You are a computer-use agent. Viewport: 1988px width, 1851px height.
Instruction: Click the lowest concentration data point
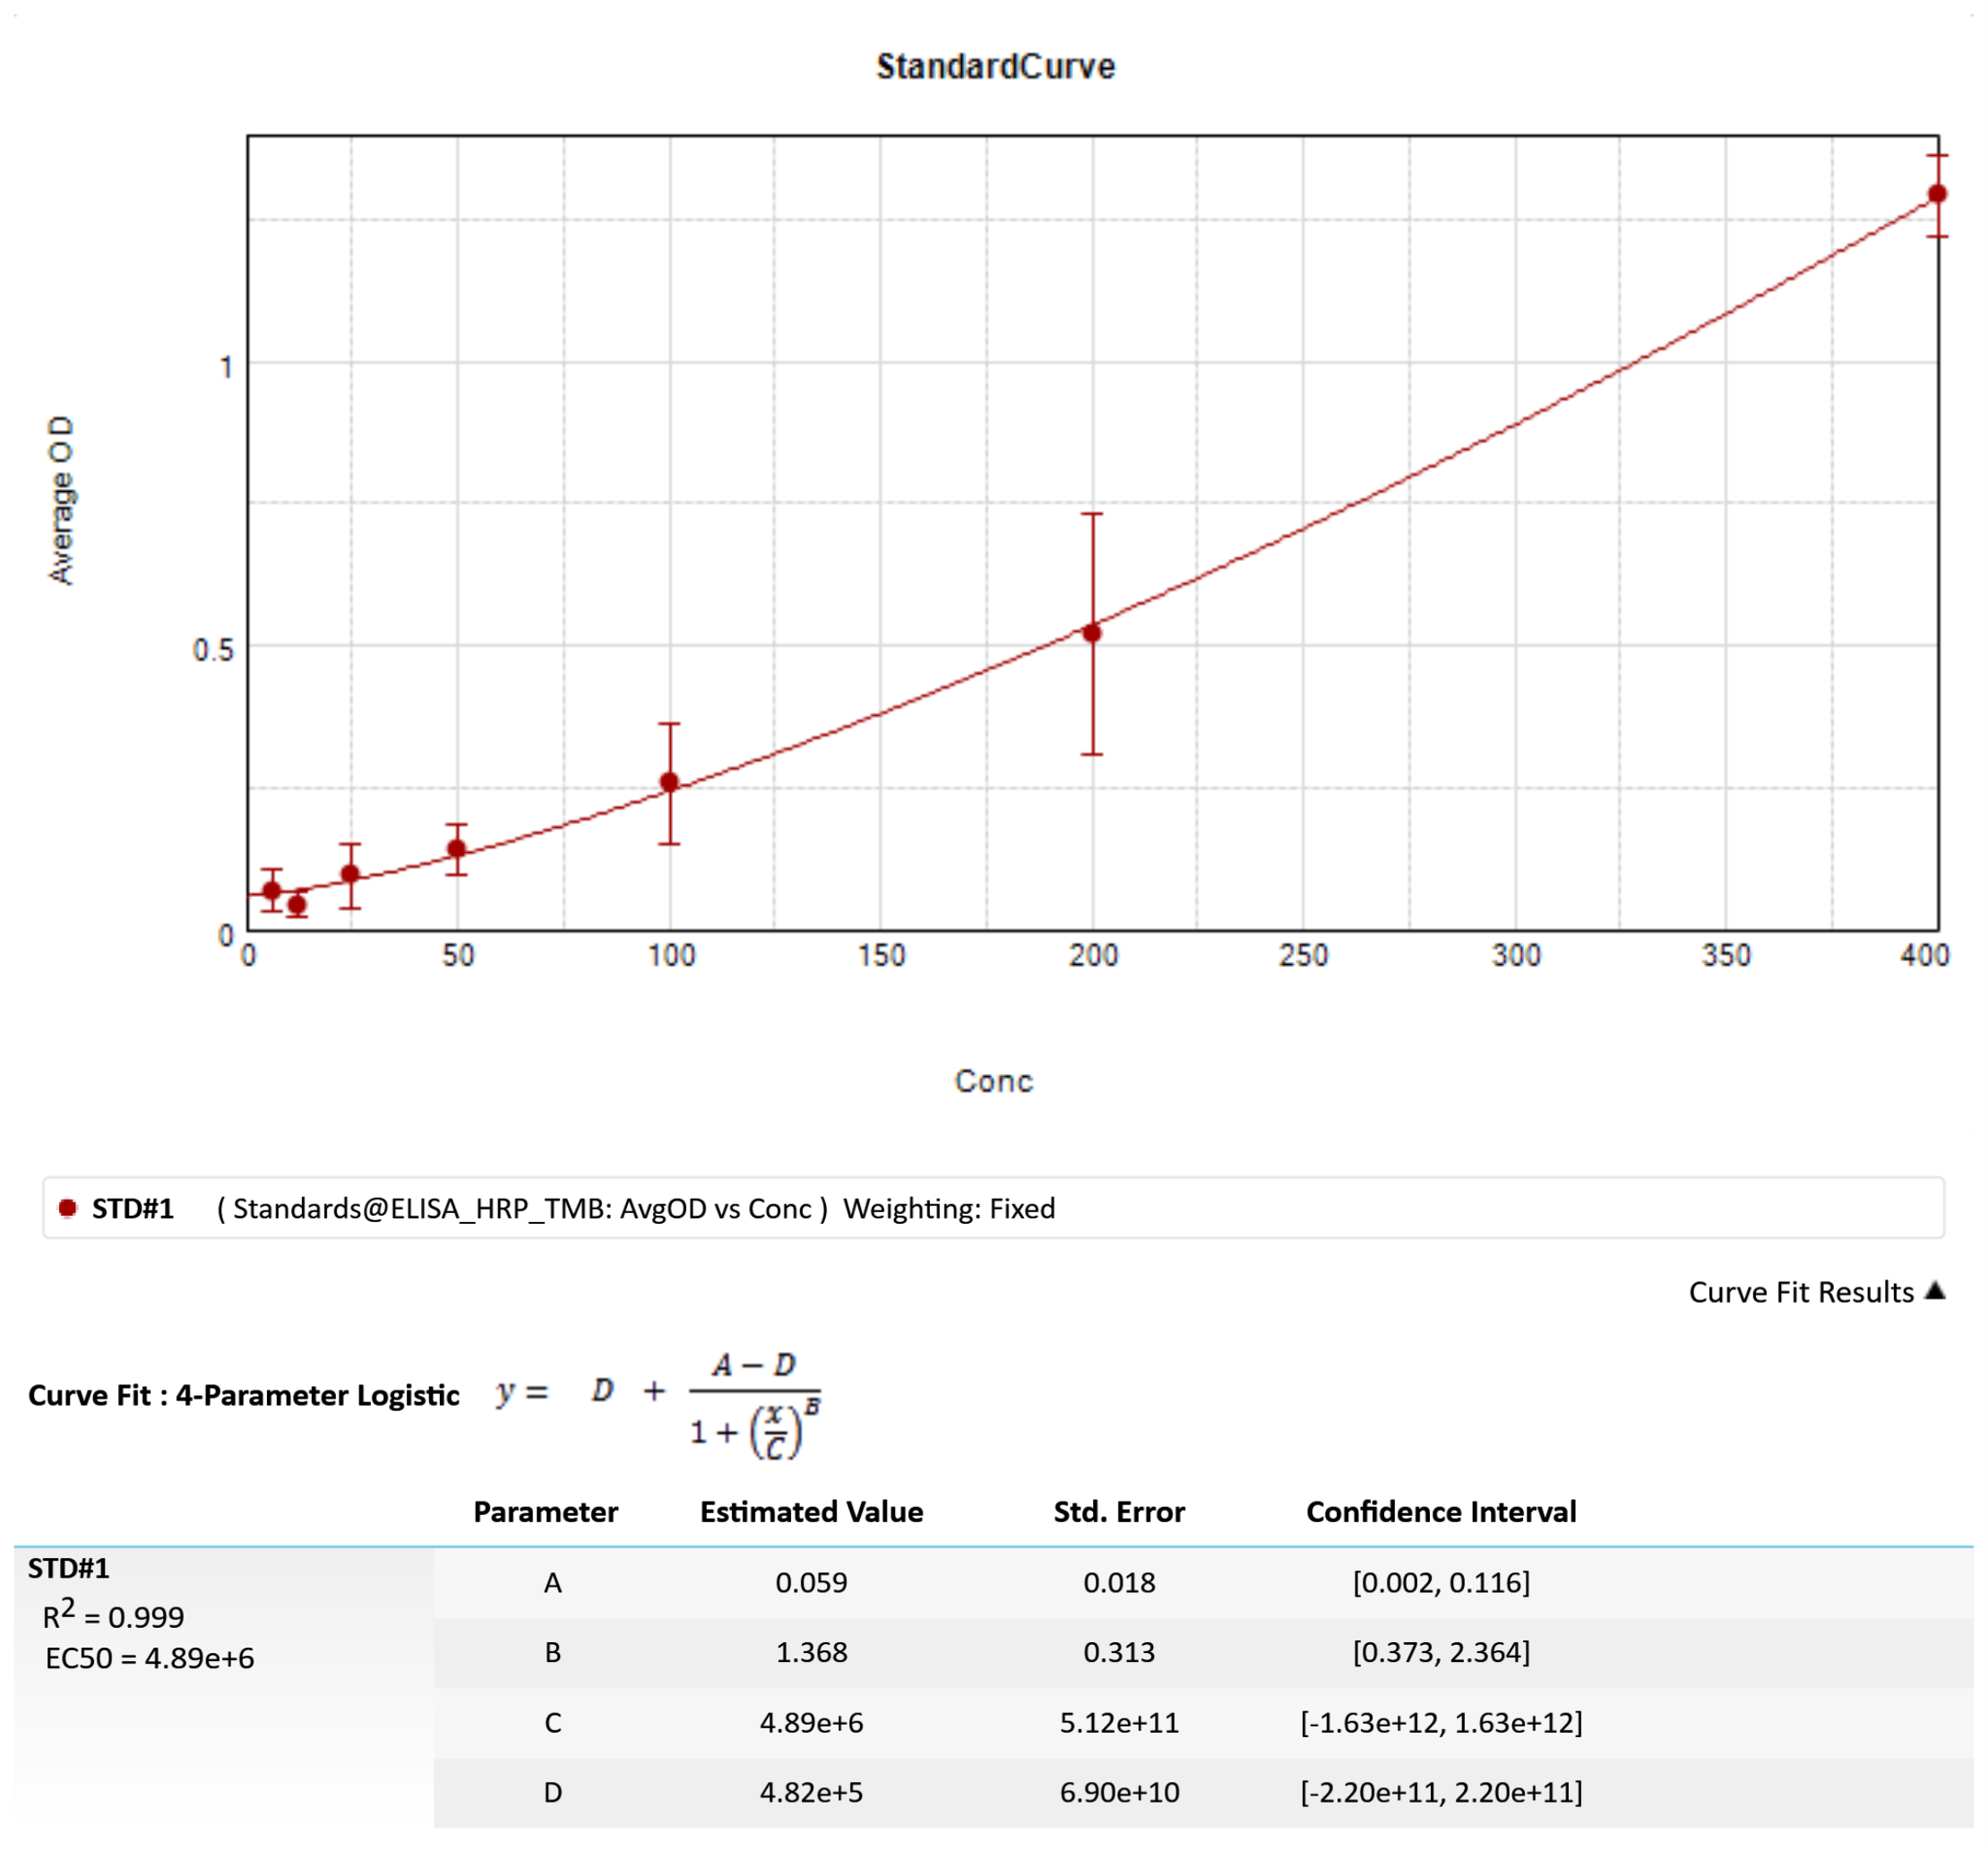click(x=272, y=891)
